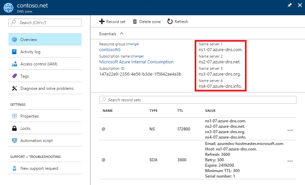
Task: Click the Properties sliders icon
Action: coord(14,116)
